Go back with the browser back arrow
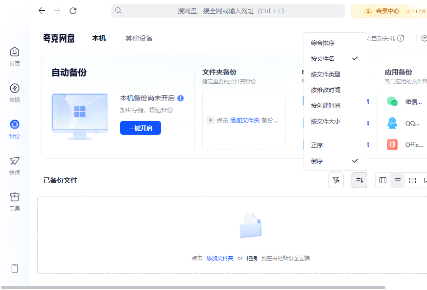This screenshot has height=290, width=427. (42, 11)
